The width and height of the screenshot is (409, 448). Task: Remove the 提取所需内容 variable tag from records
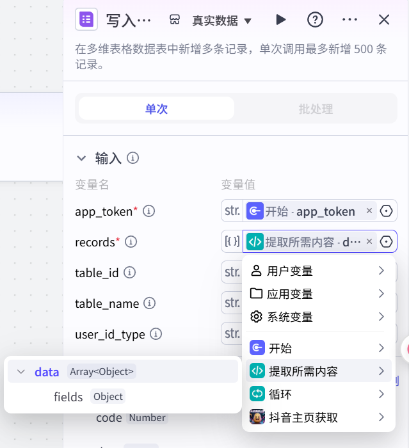[x=369, y=242]
